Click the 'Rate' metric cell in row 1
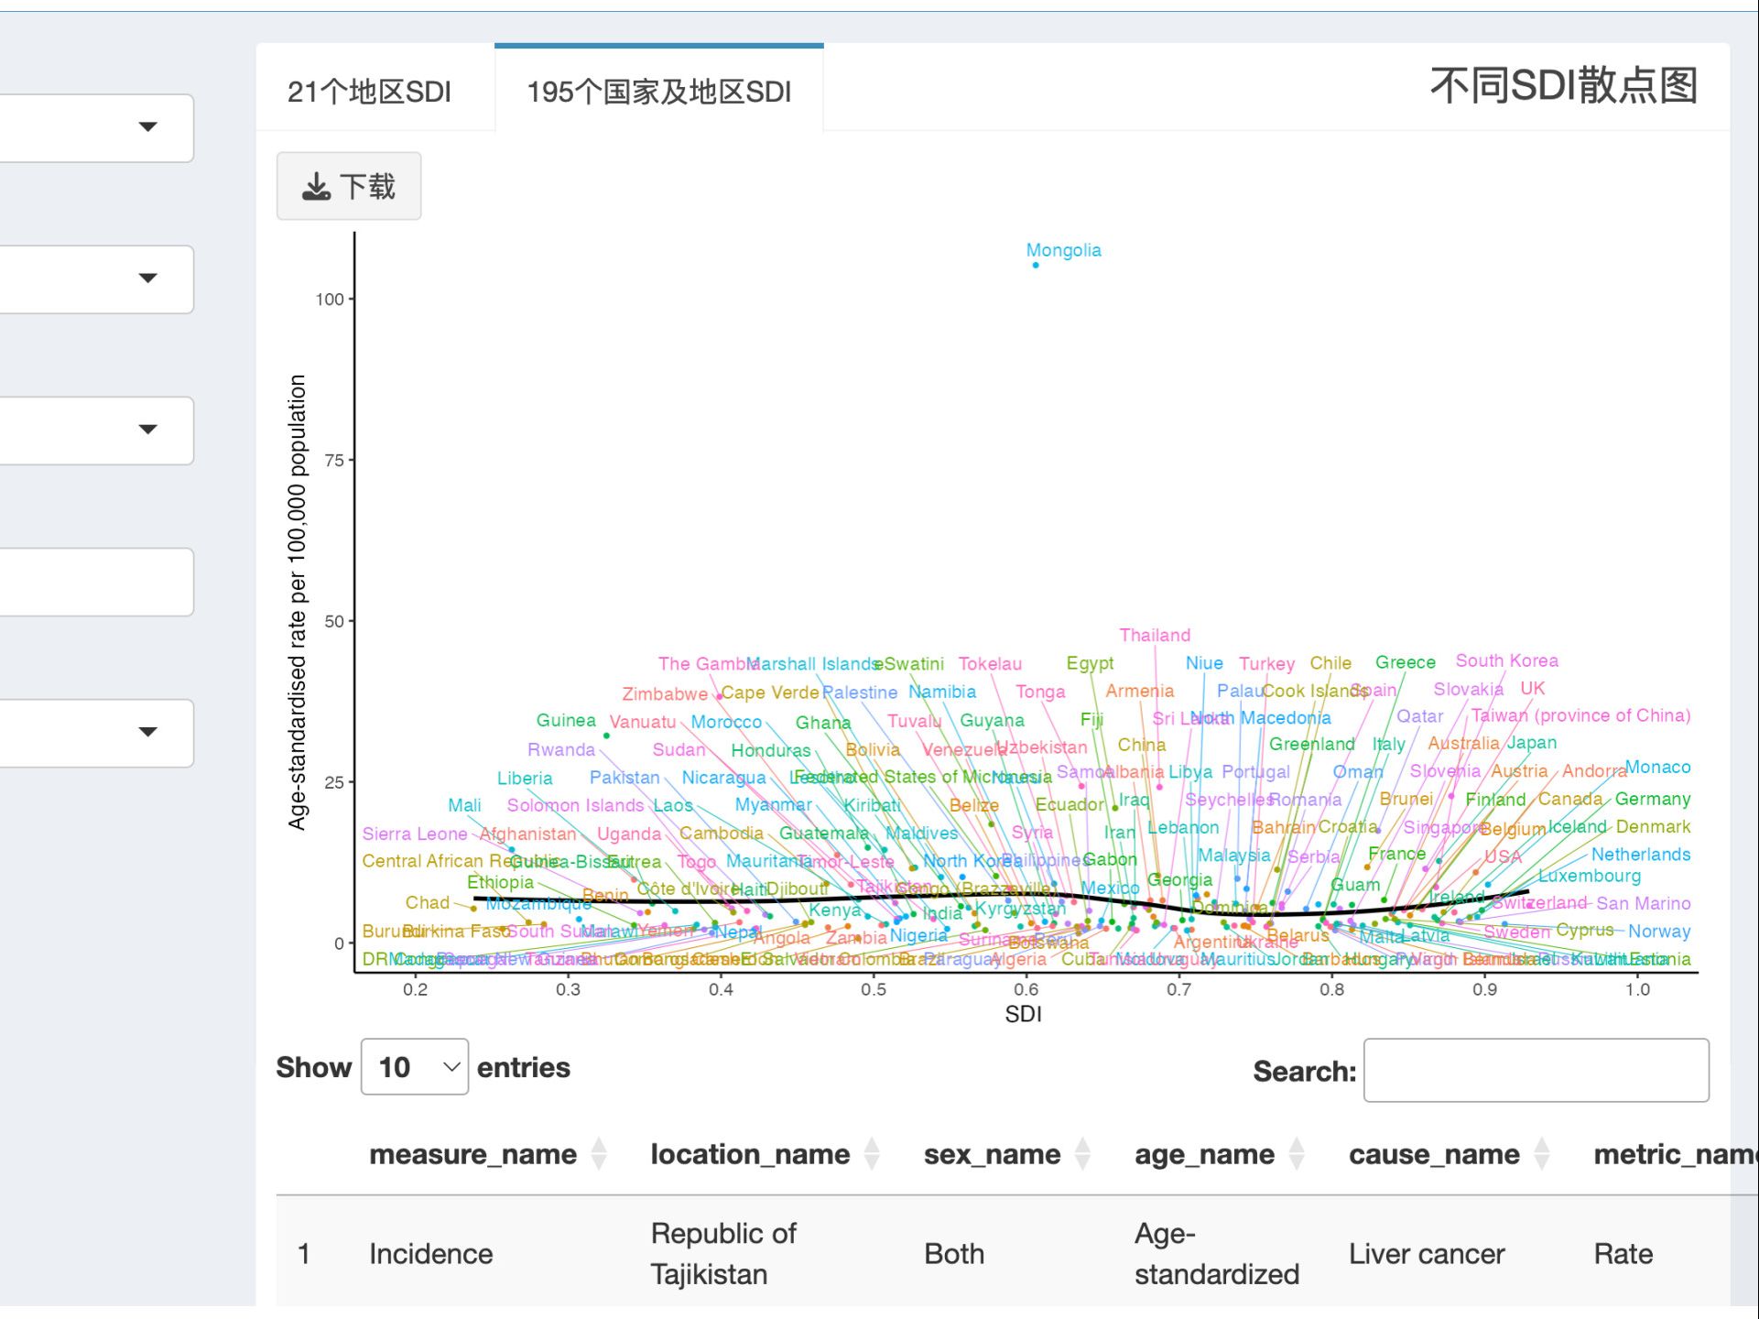This screenshot has height=1319, width=1759. pyautogui.click(x=1623, y=1254)
